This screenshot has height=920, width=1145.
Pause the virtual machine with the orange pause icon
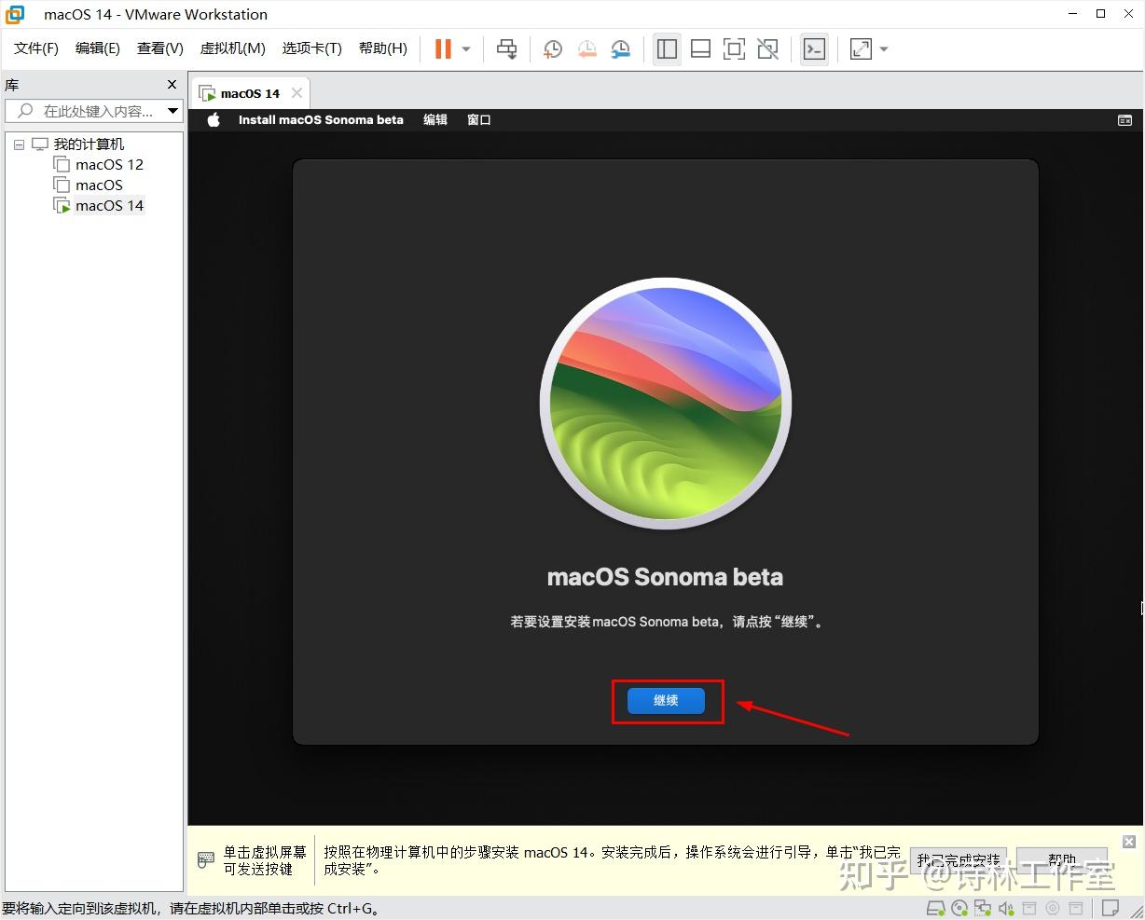pos(443,49)
